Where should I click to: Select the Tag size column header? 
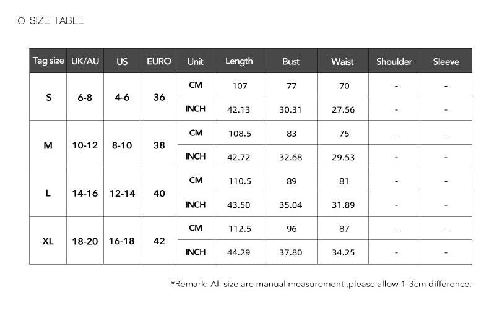[x=48, y=61]
